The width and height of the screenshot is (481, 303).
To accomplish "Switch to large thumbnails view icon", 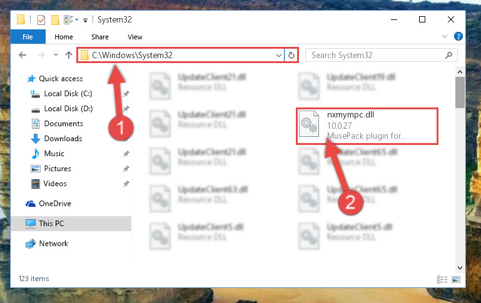I will click(456, 279).
